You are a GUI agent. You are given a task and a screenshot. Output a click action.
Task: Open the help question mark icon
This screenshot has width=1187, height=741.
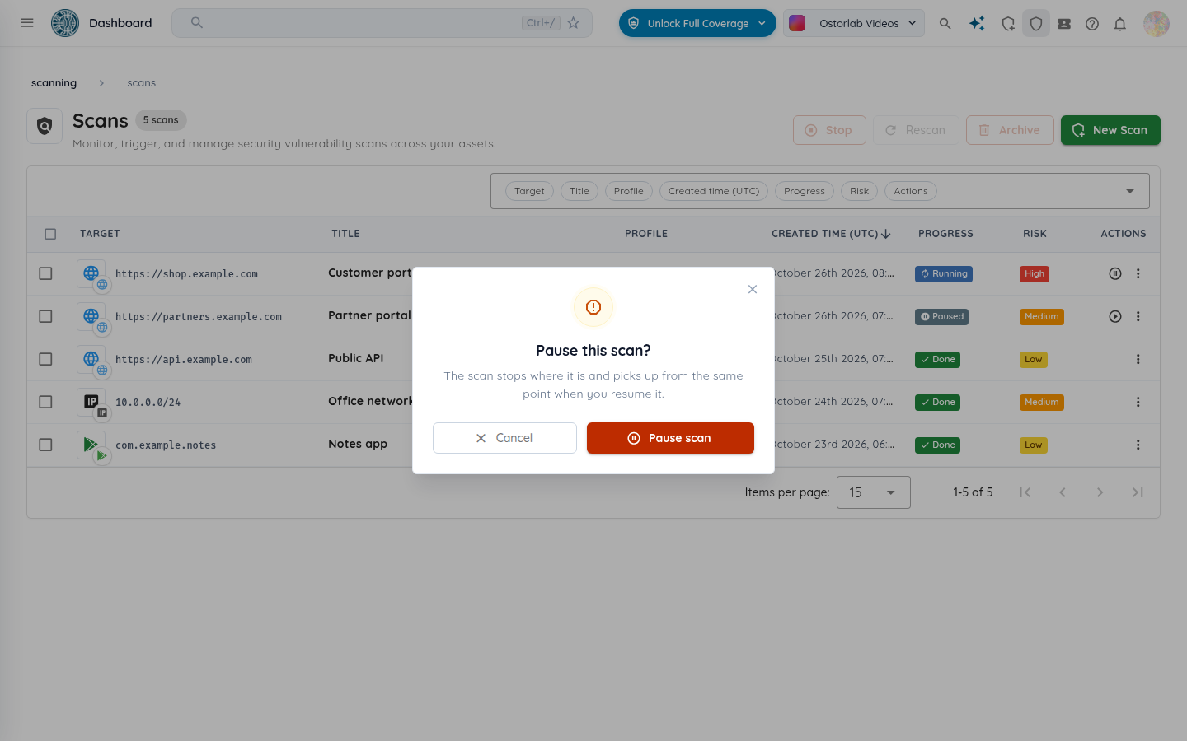[x=1092, y=24]
